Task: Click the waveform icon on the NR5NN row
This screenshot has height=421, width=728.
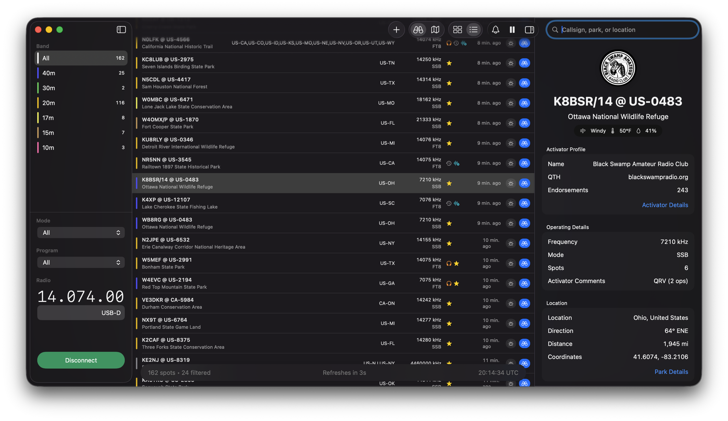Action: click(x=456, y=163)
